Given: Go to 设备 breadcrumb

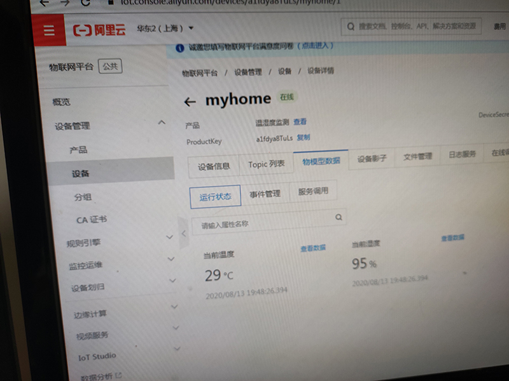Looking at the screenshot, I should click(284, 71).
